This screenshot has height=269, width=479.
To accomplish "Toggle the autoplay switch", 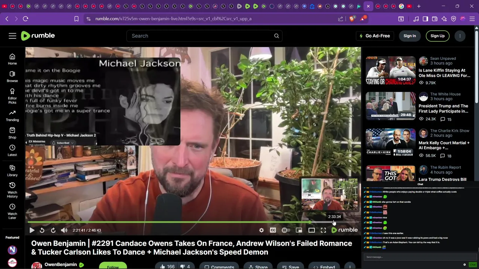I will click(x=286, y=230).
